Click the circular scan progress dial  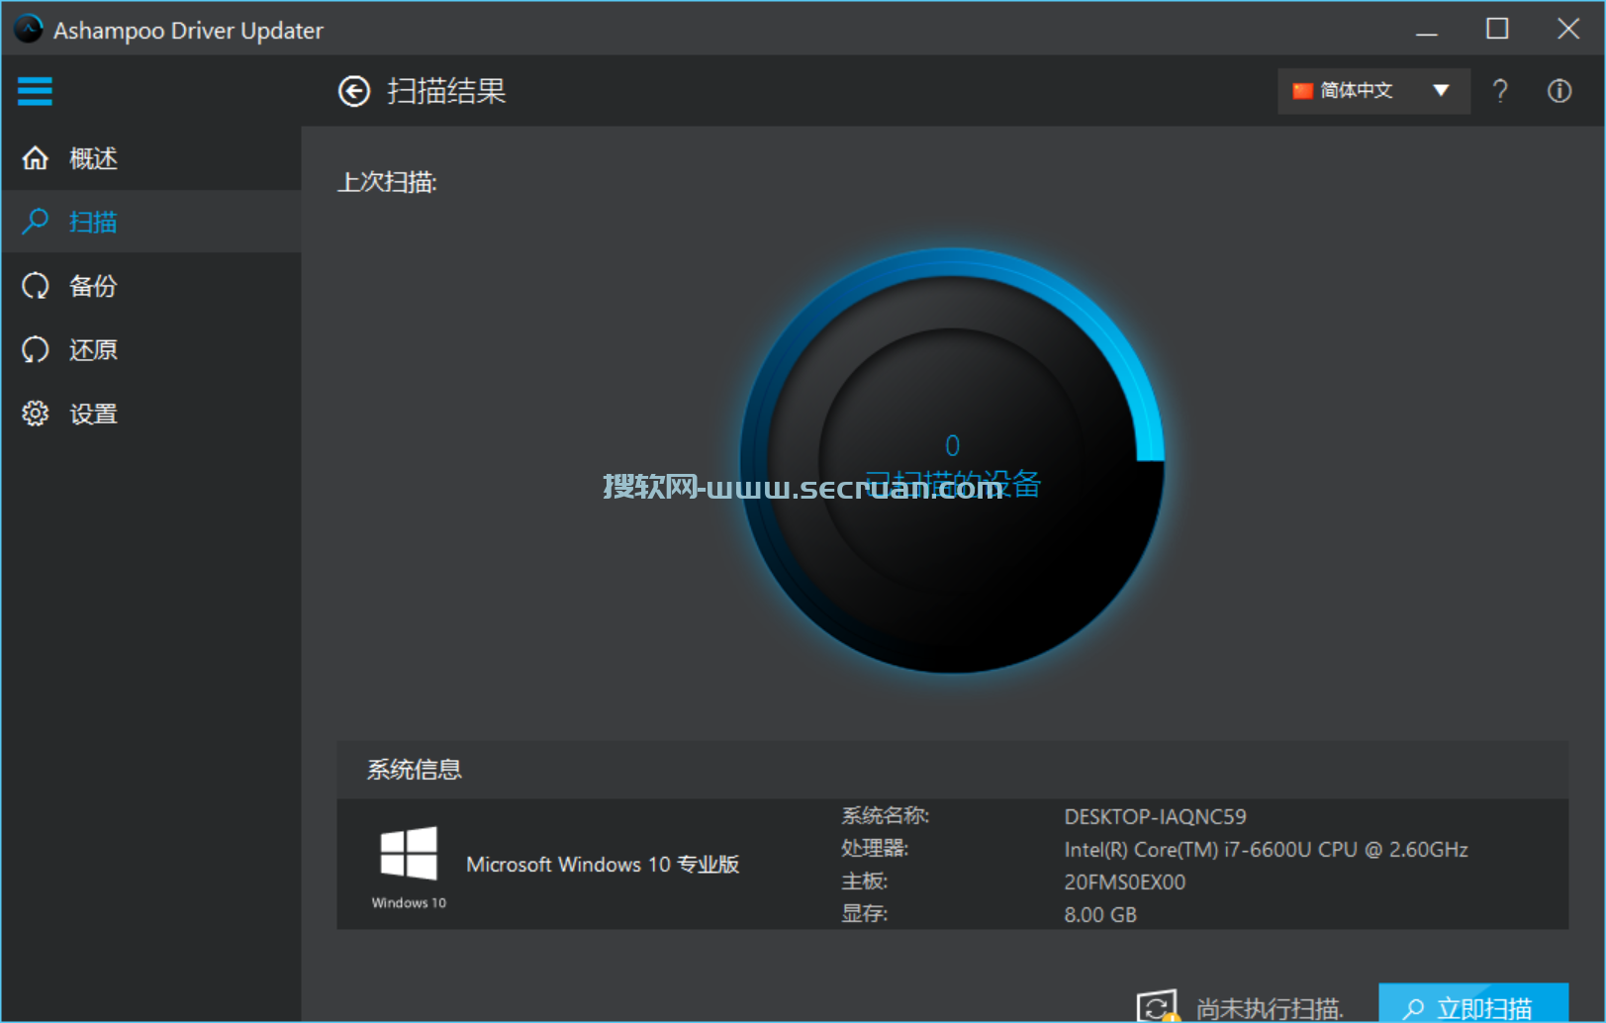(x=952, y=461)
